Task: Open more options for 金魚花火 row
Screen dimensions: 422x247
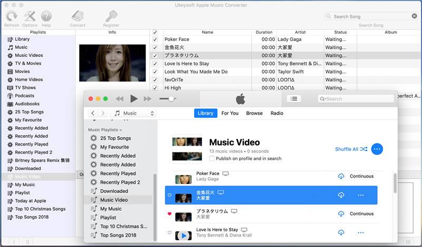Action: point(361,195)
